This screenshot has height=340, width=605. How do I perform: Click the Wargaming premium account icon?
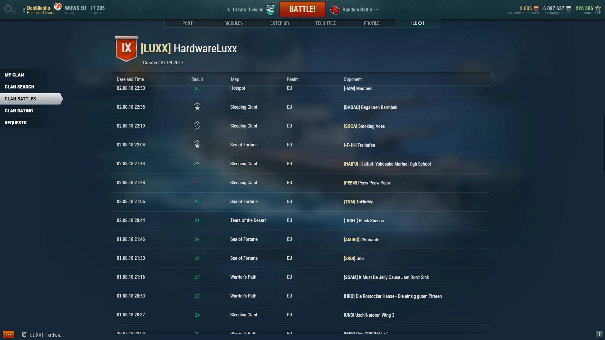pyautogui.click(x=58, y=7)
